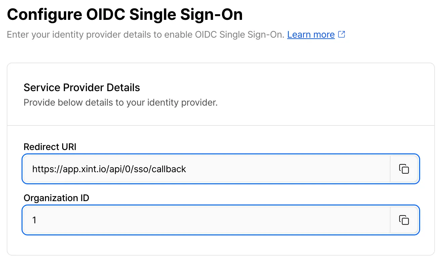
Task: Select the URL https://app.xint.io/api/0/sso/callback
Action: (109, 169)
